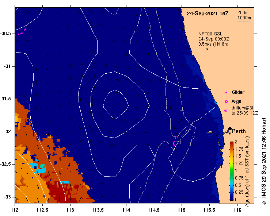Click the 116 longitude axis label
270x216 pixels.
point(237,210)
